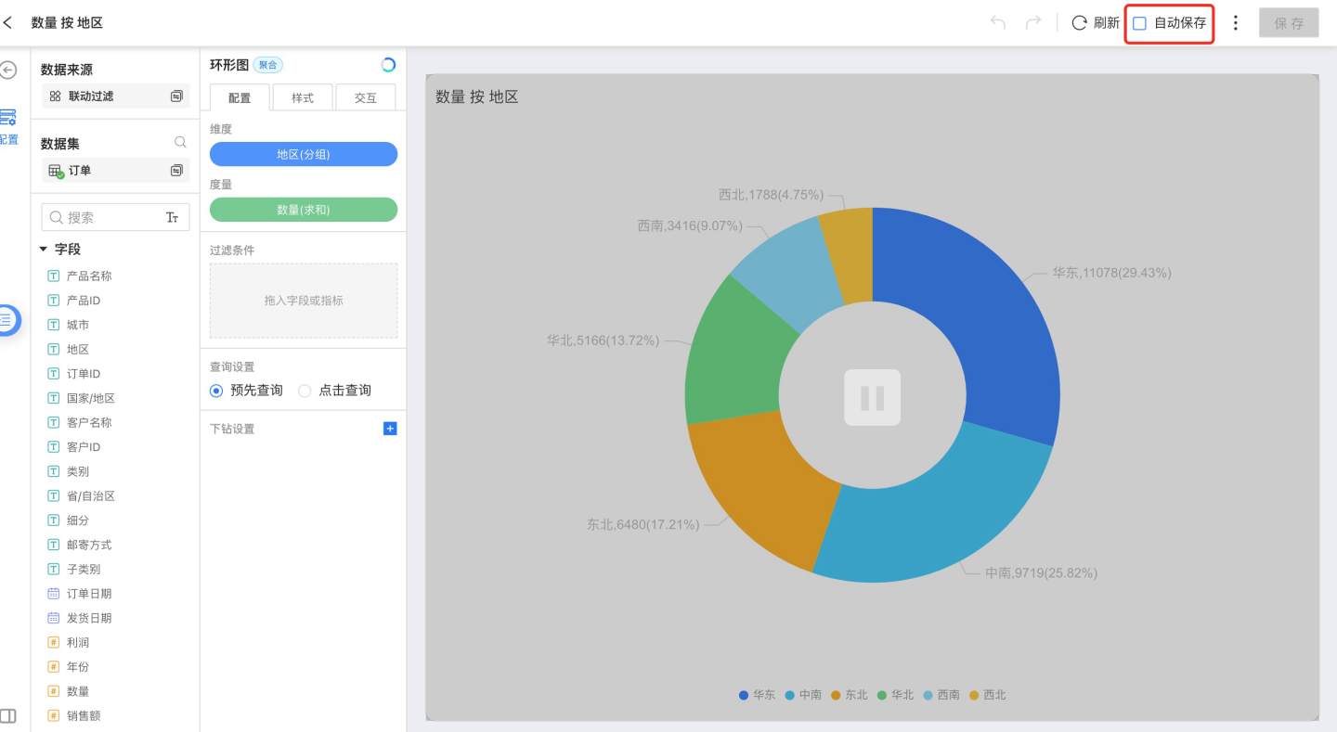
Task: Click the 刷新 refresh button
Action: point(1096,23)
